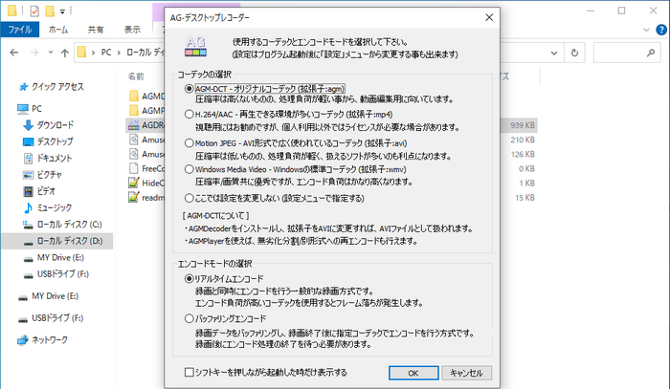
Task: Open recent locations dropdown arrow
Action: point(51,53)
